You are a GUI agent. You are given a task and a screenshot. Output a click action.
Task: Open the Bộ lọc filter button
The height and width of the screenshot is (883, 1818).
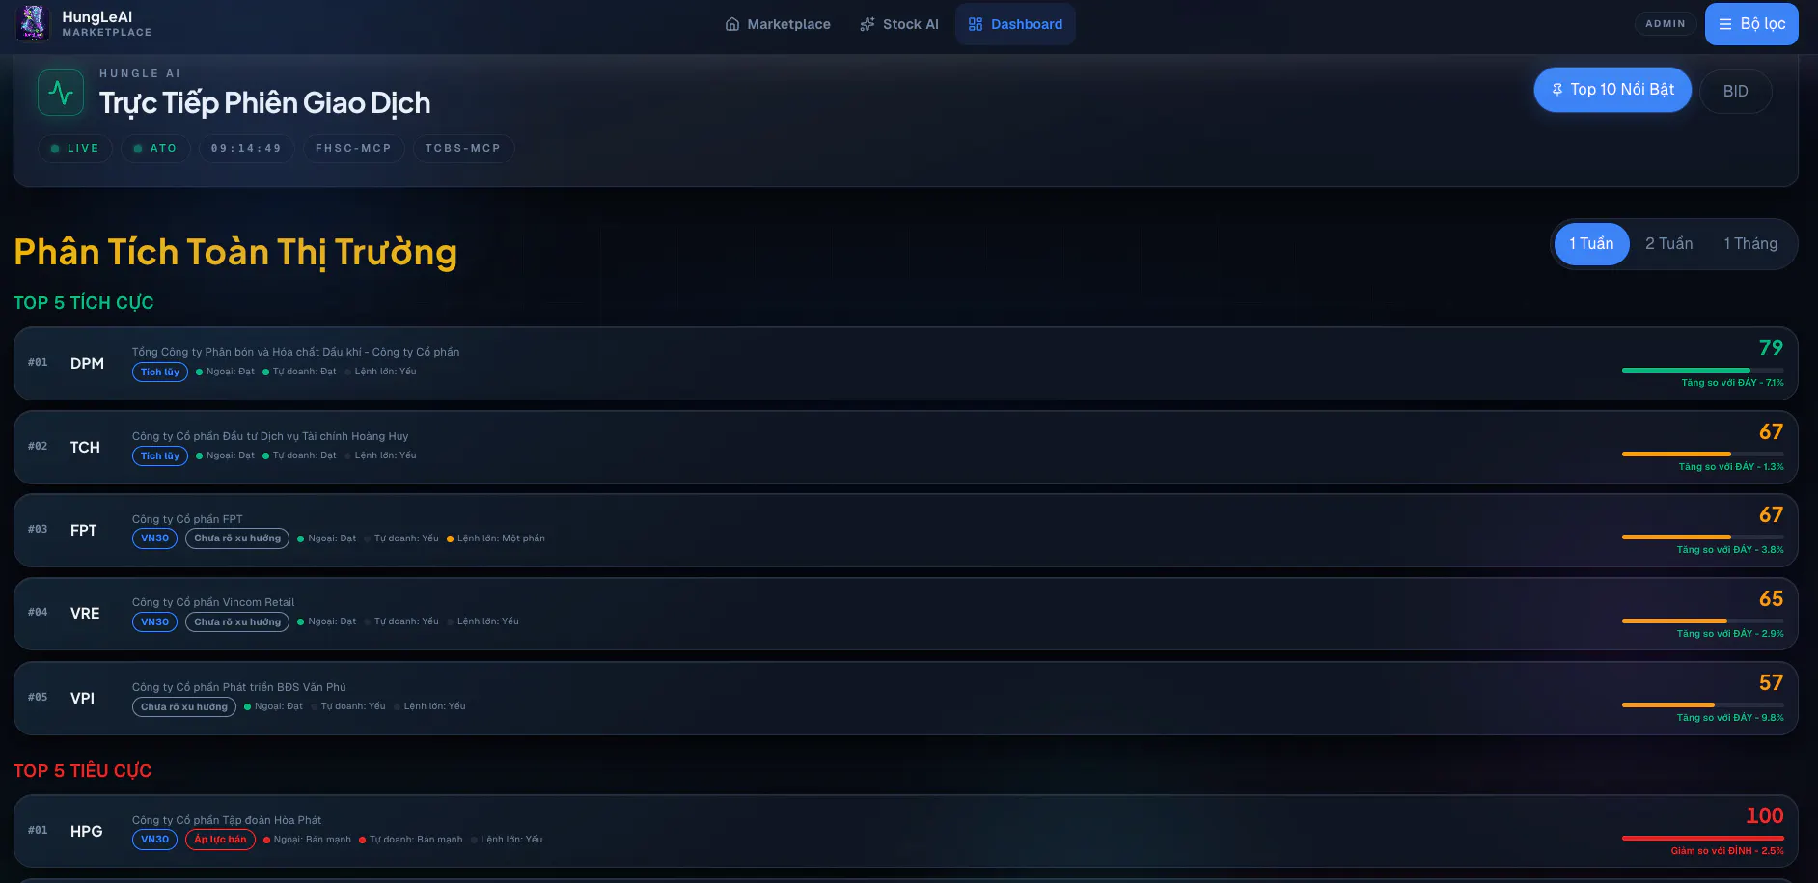coord(1751,24)
